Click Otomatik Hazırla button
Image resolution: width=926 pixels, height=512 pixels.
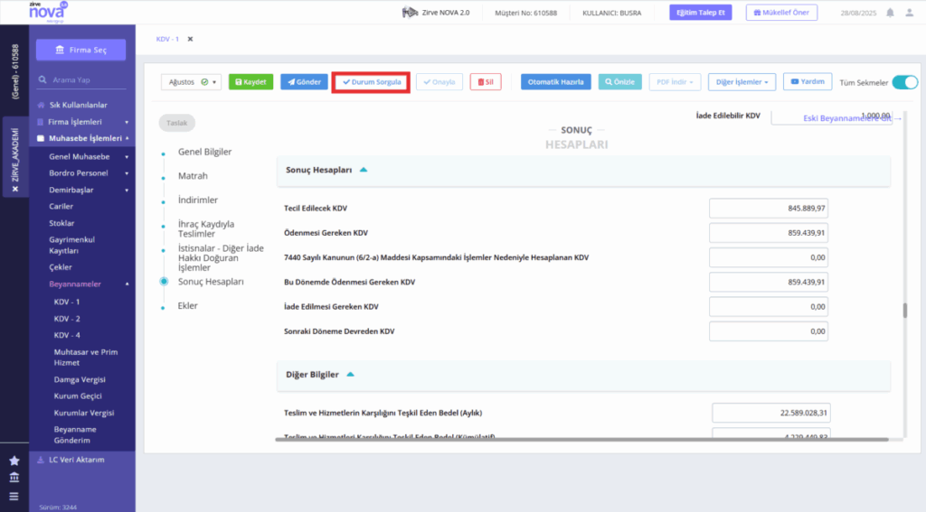tap(556, 82)
